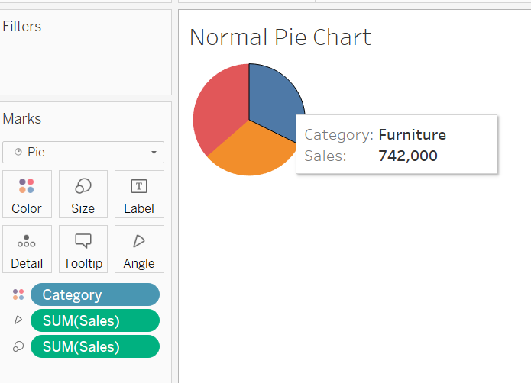Click the color icon beside Category pill
531x383 pixels.
(18, 294)
